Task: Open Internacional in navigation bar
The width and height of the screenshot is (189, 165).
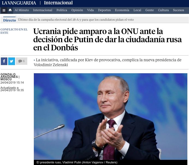Action: [x=43, y=10]
